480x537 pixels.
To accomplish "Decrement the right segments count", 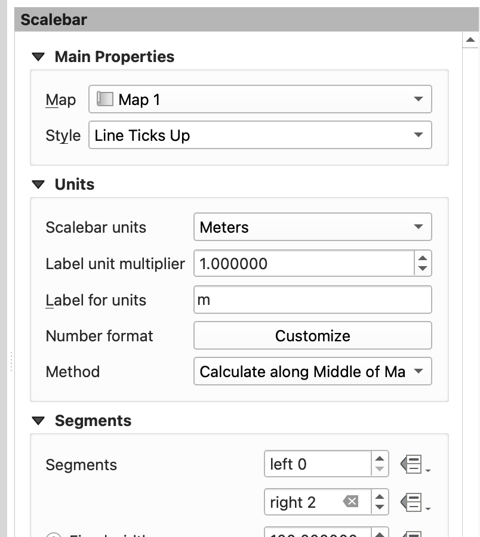I will [x=380, y=508].
